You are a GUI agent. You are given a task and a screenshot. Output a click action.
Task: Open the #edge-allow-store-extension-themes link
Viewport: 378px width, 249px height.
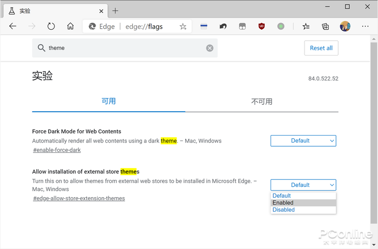tap(79, 198)
